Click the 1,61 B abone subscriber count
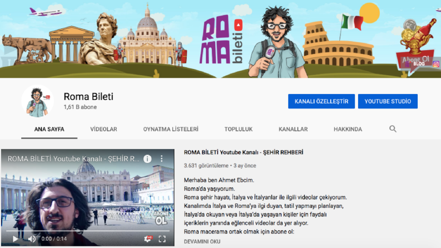 pos(80,107)
